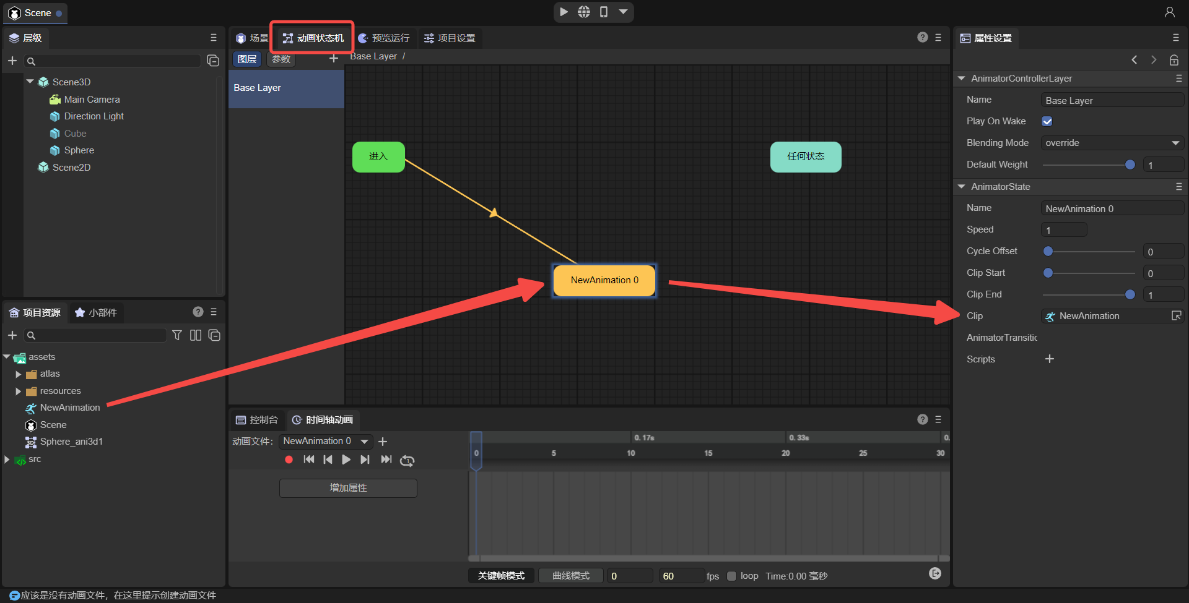Switch to 曲线模式 curve mode

[x=570, y=576]
